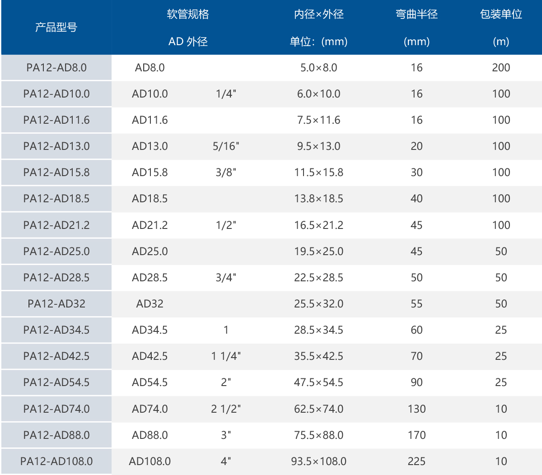This screenshot has width=542, height=475.
Task: Select the 200 packaging unit cell
Action: pos(501,68)
